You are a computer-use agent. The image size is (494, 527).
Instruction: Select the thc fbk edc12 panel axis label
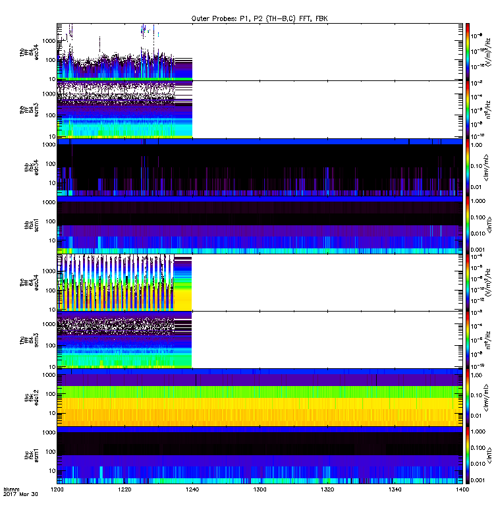32,398
